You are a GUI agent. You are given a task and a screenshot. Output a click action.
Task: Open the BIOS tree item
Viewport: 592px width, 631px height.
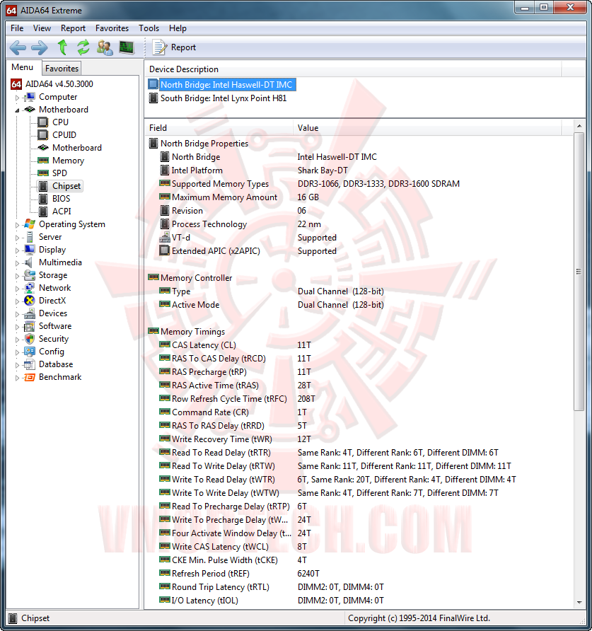pos(61,198)
